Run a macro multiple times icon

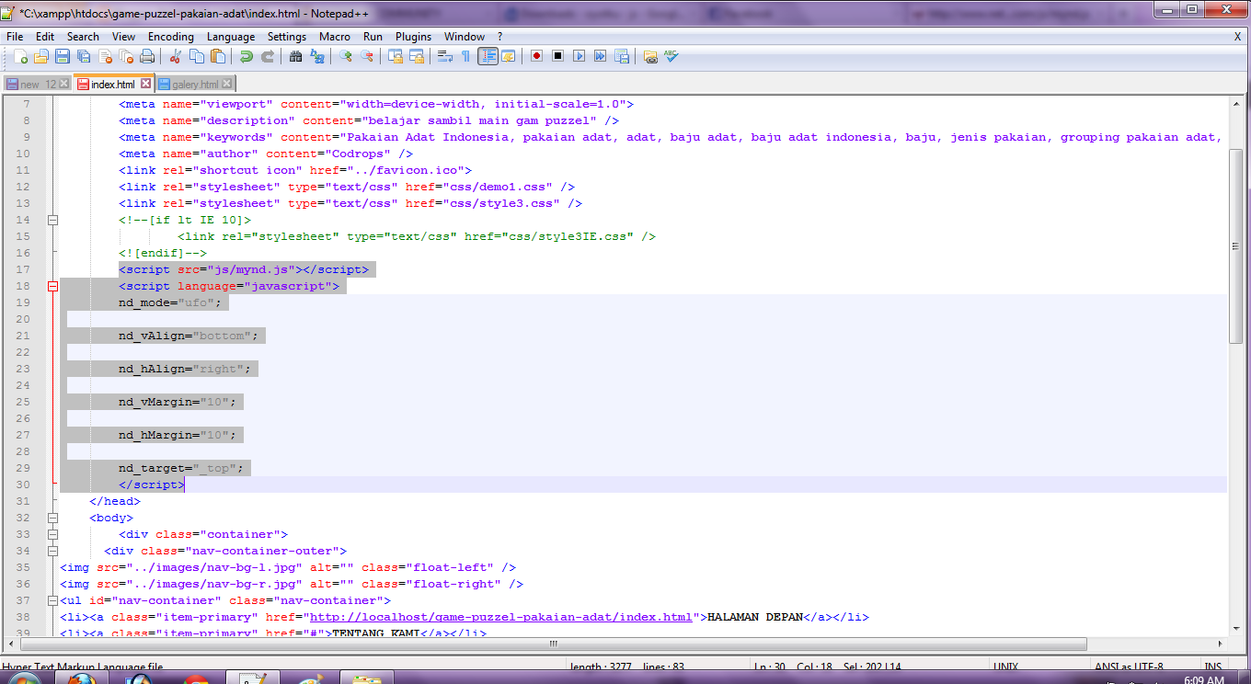point(600,56)
